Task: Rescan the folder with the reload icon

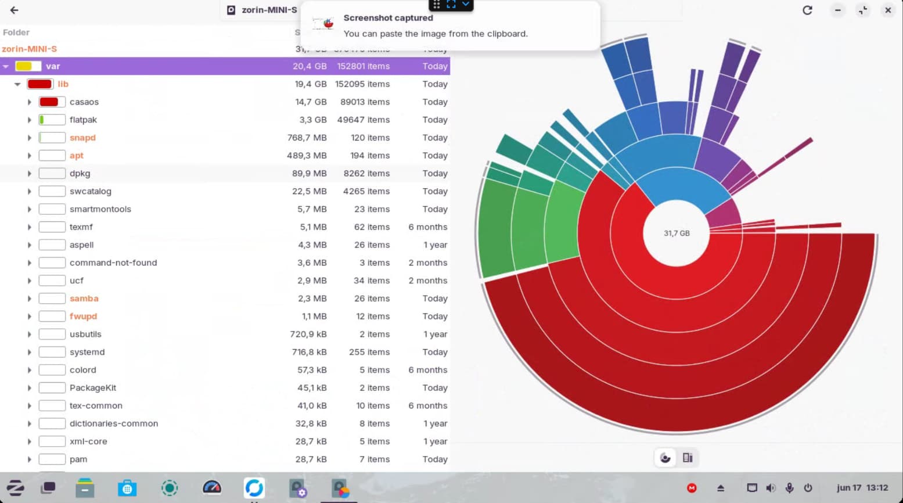Action: click(x=807, y=10)
